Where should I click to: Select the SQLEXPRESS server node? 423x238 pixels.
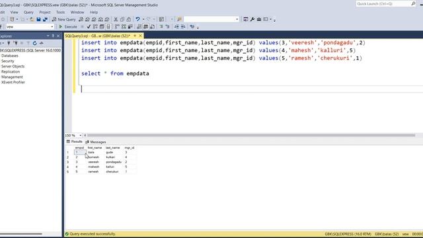click(30, 50)
